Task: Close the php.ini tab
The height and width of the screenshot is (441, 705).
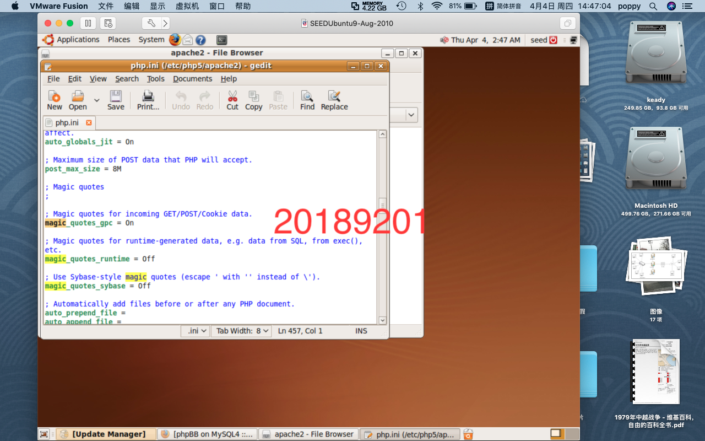Action: (x=89, y=122)
